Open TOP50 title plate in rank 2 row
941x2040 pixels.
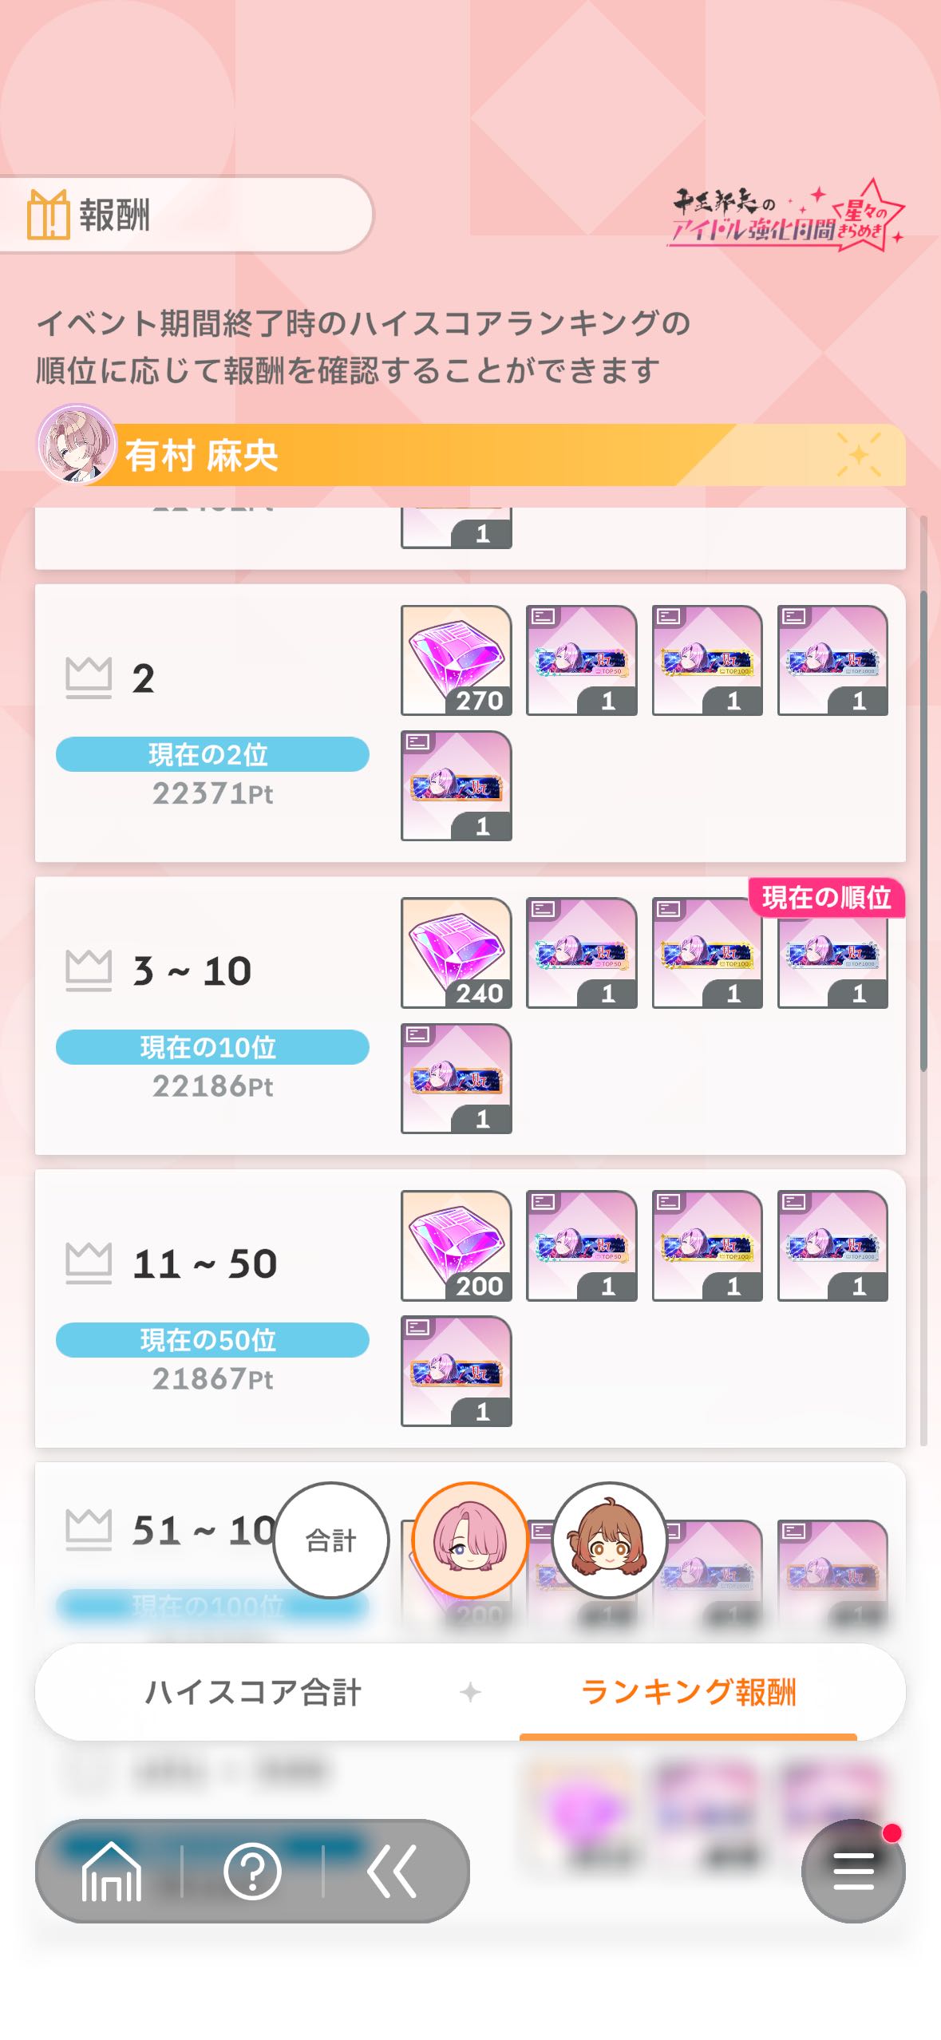click(582, 660)
